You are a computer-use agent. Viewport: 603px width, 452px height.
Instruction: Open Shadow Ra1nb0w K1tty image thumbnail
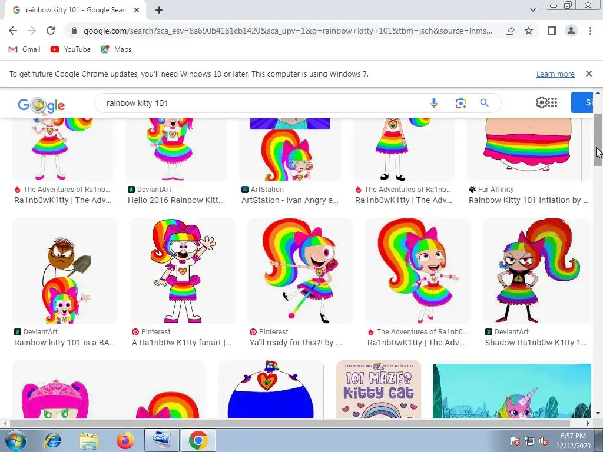(x=537, y=271)
